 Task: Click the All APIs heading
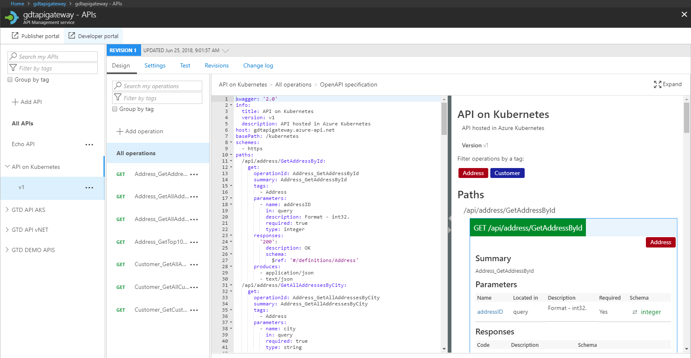click(x=22, y=123)
